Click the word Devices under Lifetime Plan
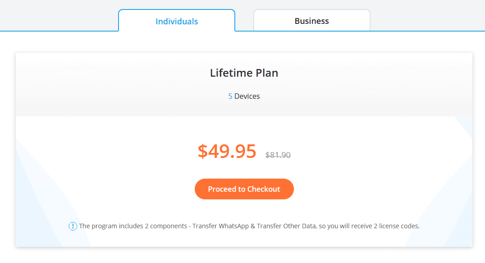This screenshot has width=485, height=263. click(x=247, y=96)
